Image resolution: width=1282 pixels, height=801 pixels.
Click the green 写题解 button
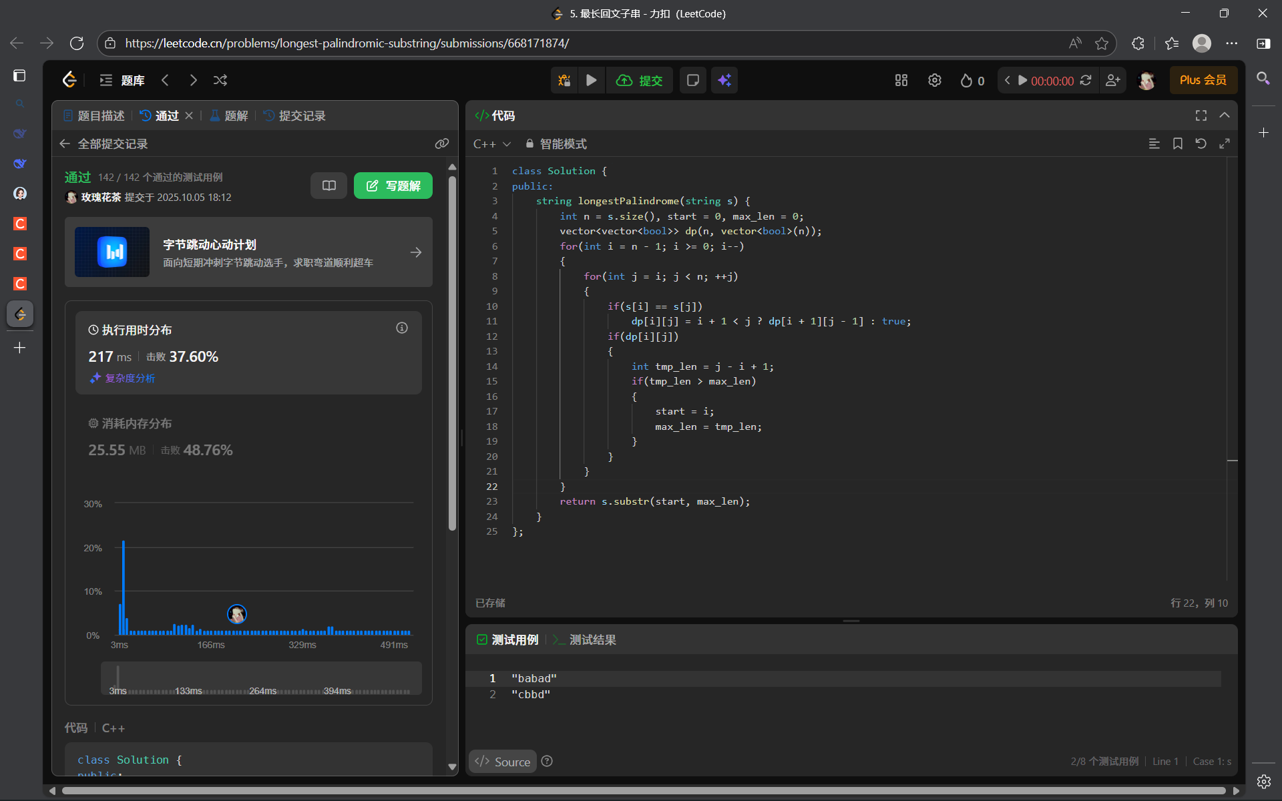[393, 186]
